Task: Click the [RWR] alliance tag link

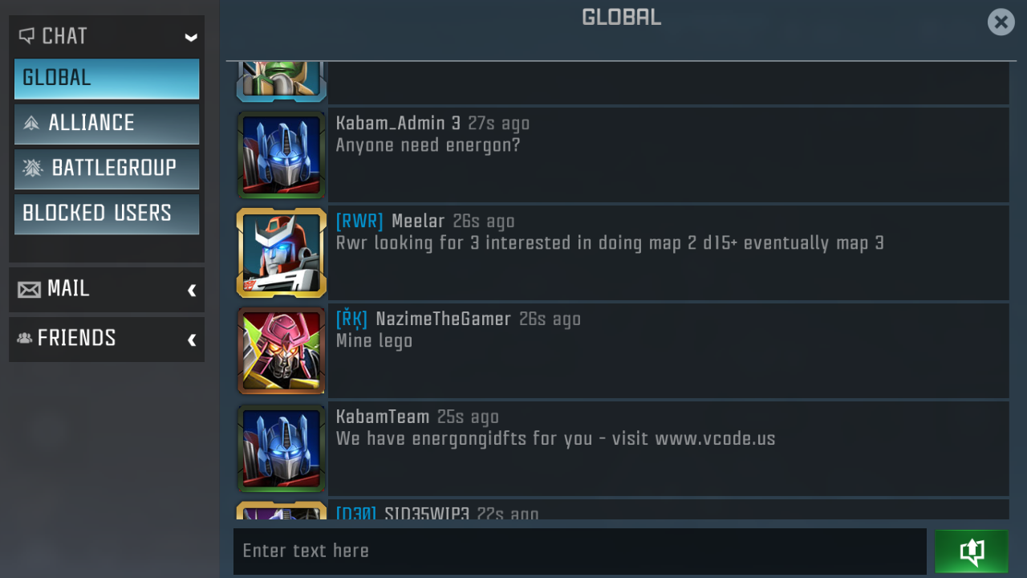Action: point(359,222)
